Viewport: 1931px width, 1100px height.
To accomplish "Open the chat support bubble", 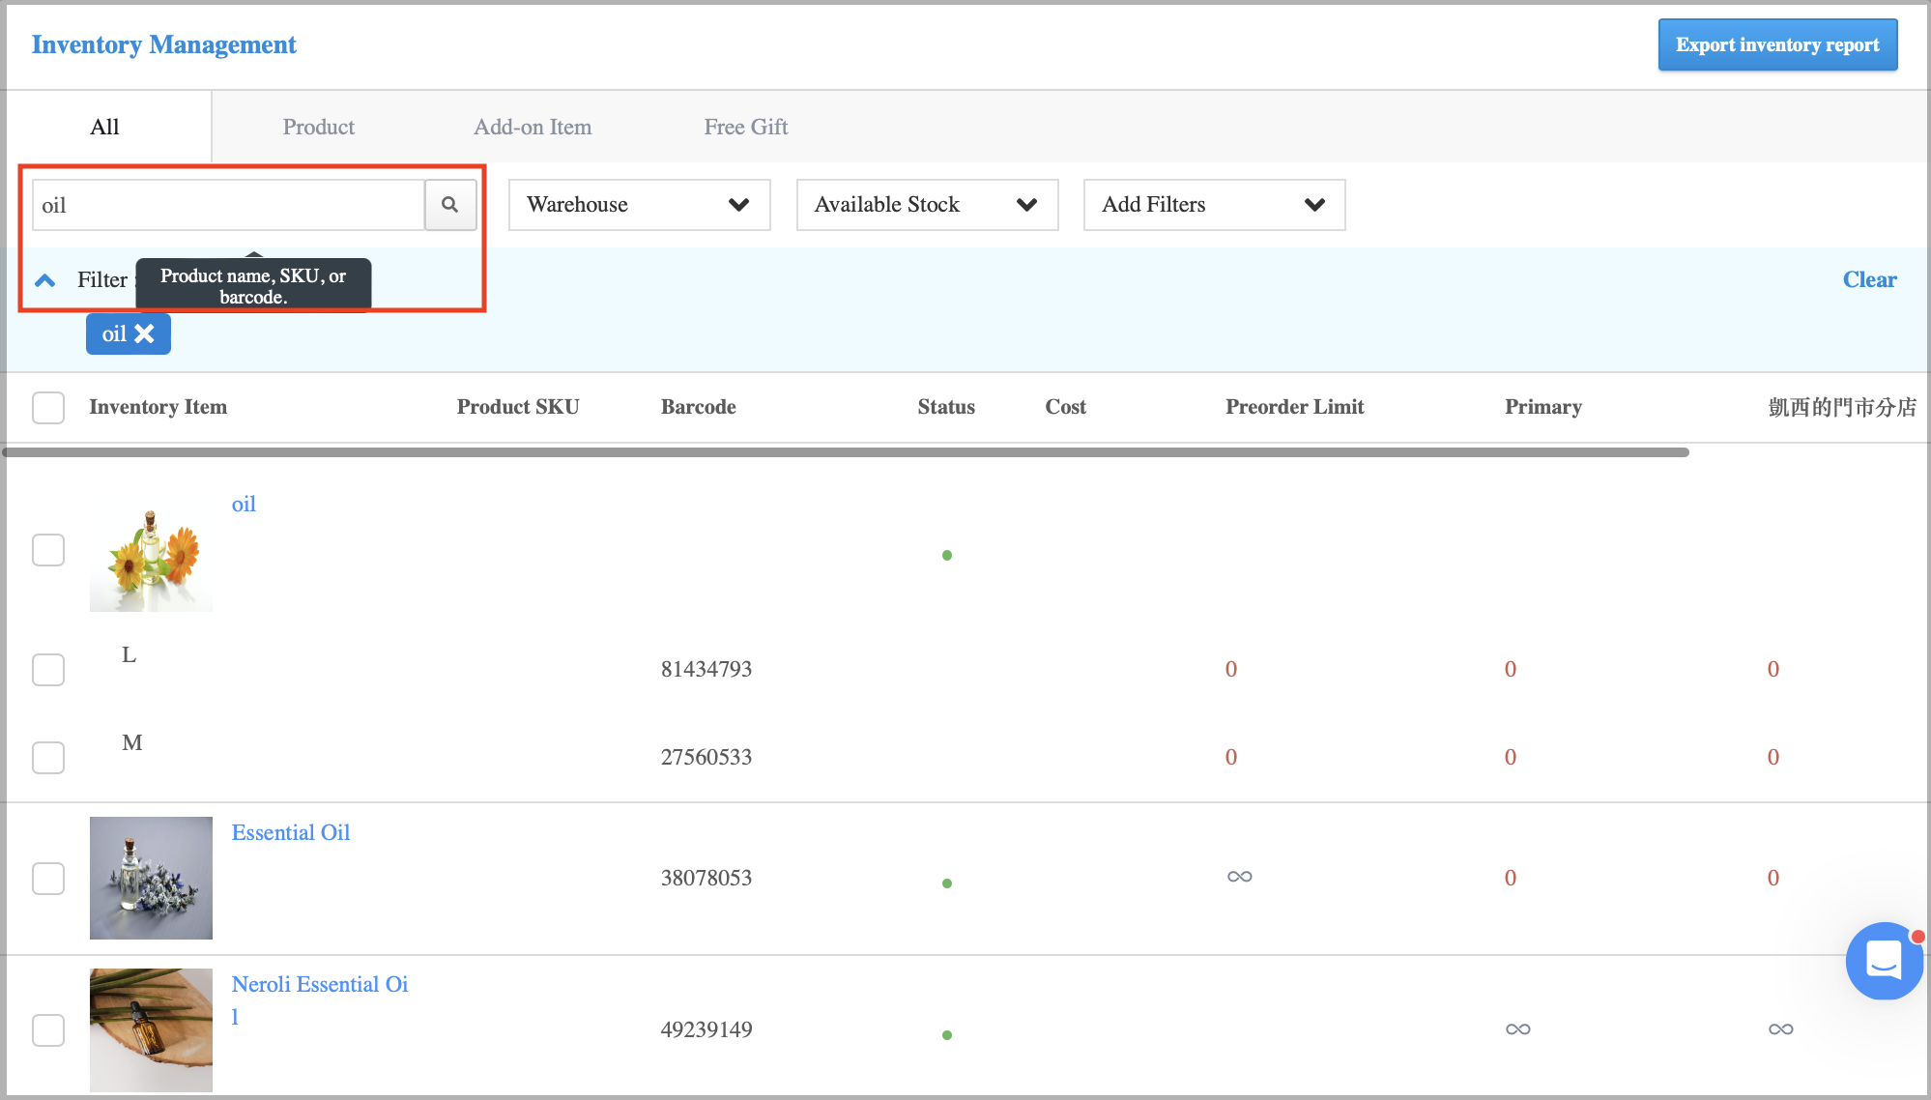I will point(1884,960).
